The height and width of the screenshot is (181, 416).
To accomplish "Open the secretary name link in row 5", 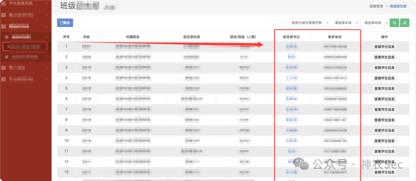I will point(292,89).
